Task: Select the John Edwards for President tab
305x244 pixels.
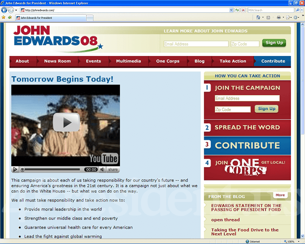Action: [50, 18]
